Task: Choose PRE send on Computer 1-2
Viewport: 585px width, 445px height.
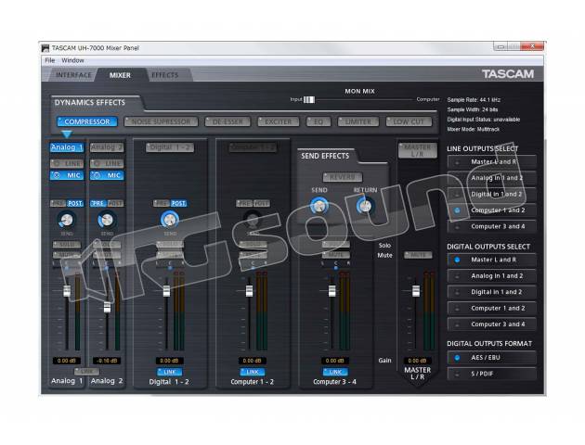Action: pos(244,203)
